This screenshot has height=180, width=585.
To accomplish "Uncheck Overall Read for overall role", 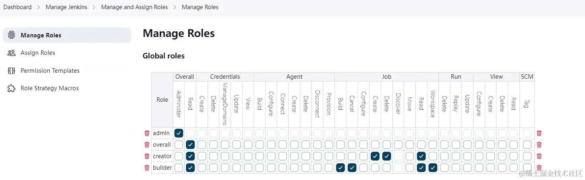I will [190, 145].
